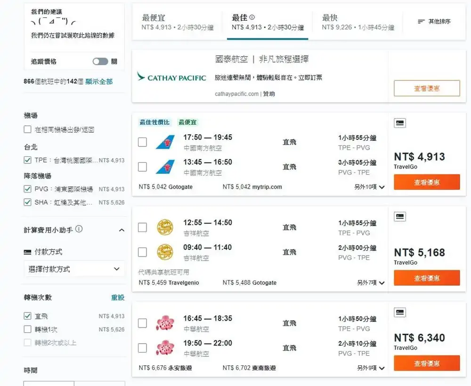Viewport: 471px width, 386px height.
Task: Click Juneyao Air logo on 12:55 flight
Action: [165, 227]
